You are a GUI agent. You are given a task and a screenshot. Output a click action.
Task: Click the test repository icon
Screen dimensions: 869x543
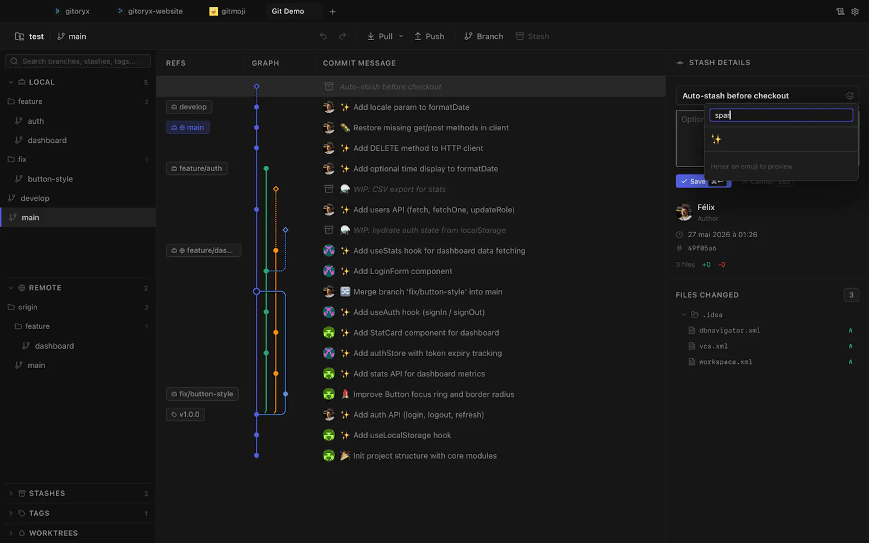point(20,36)
